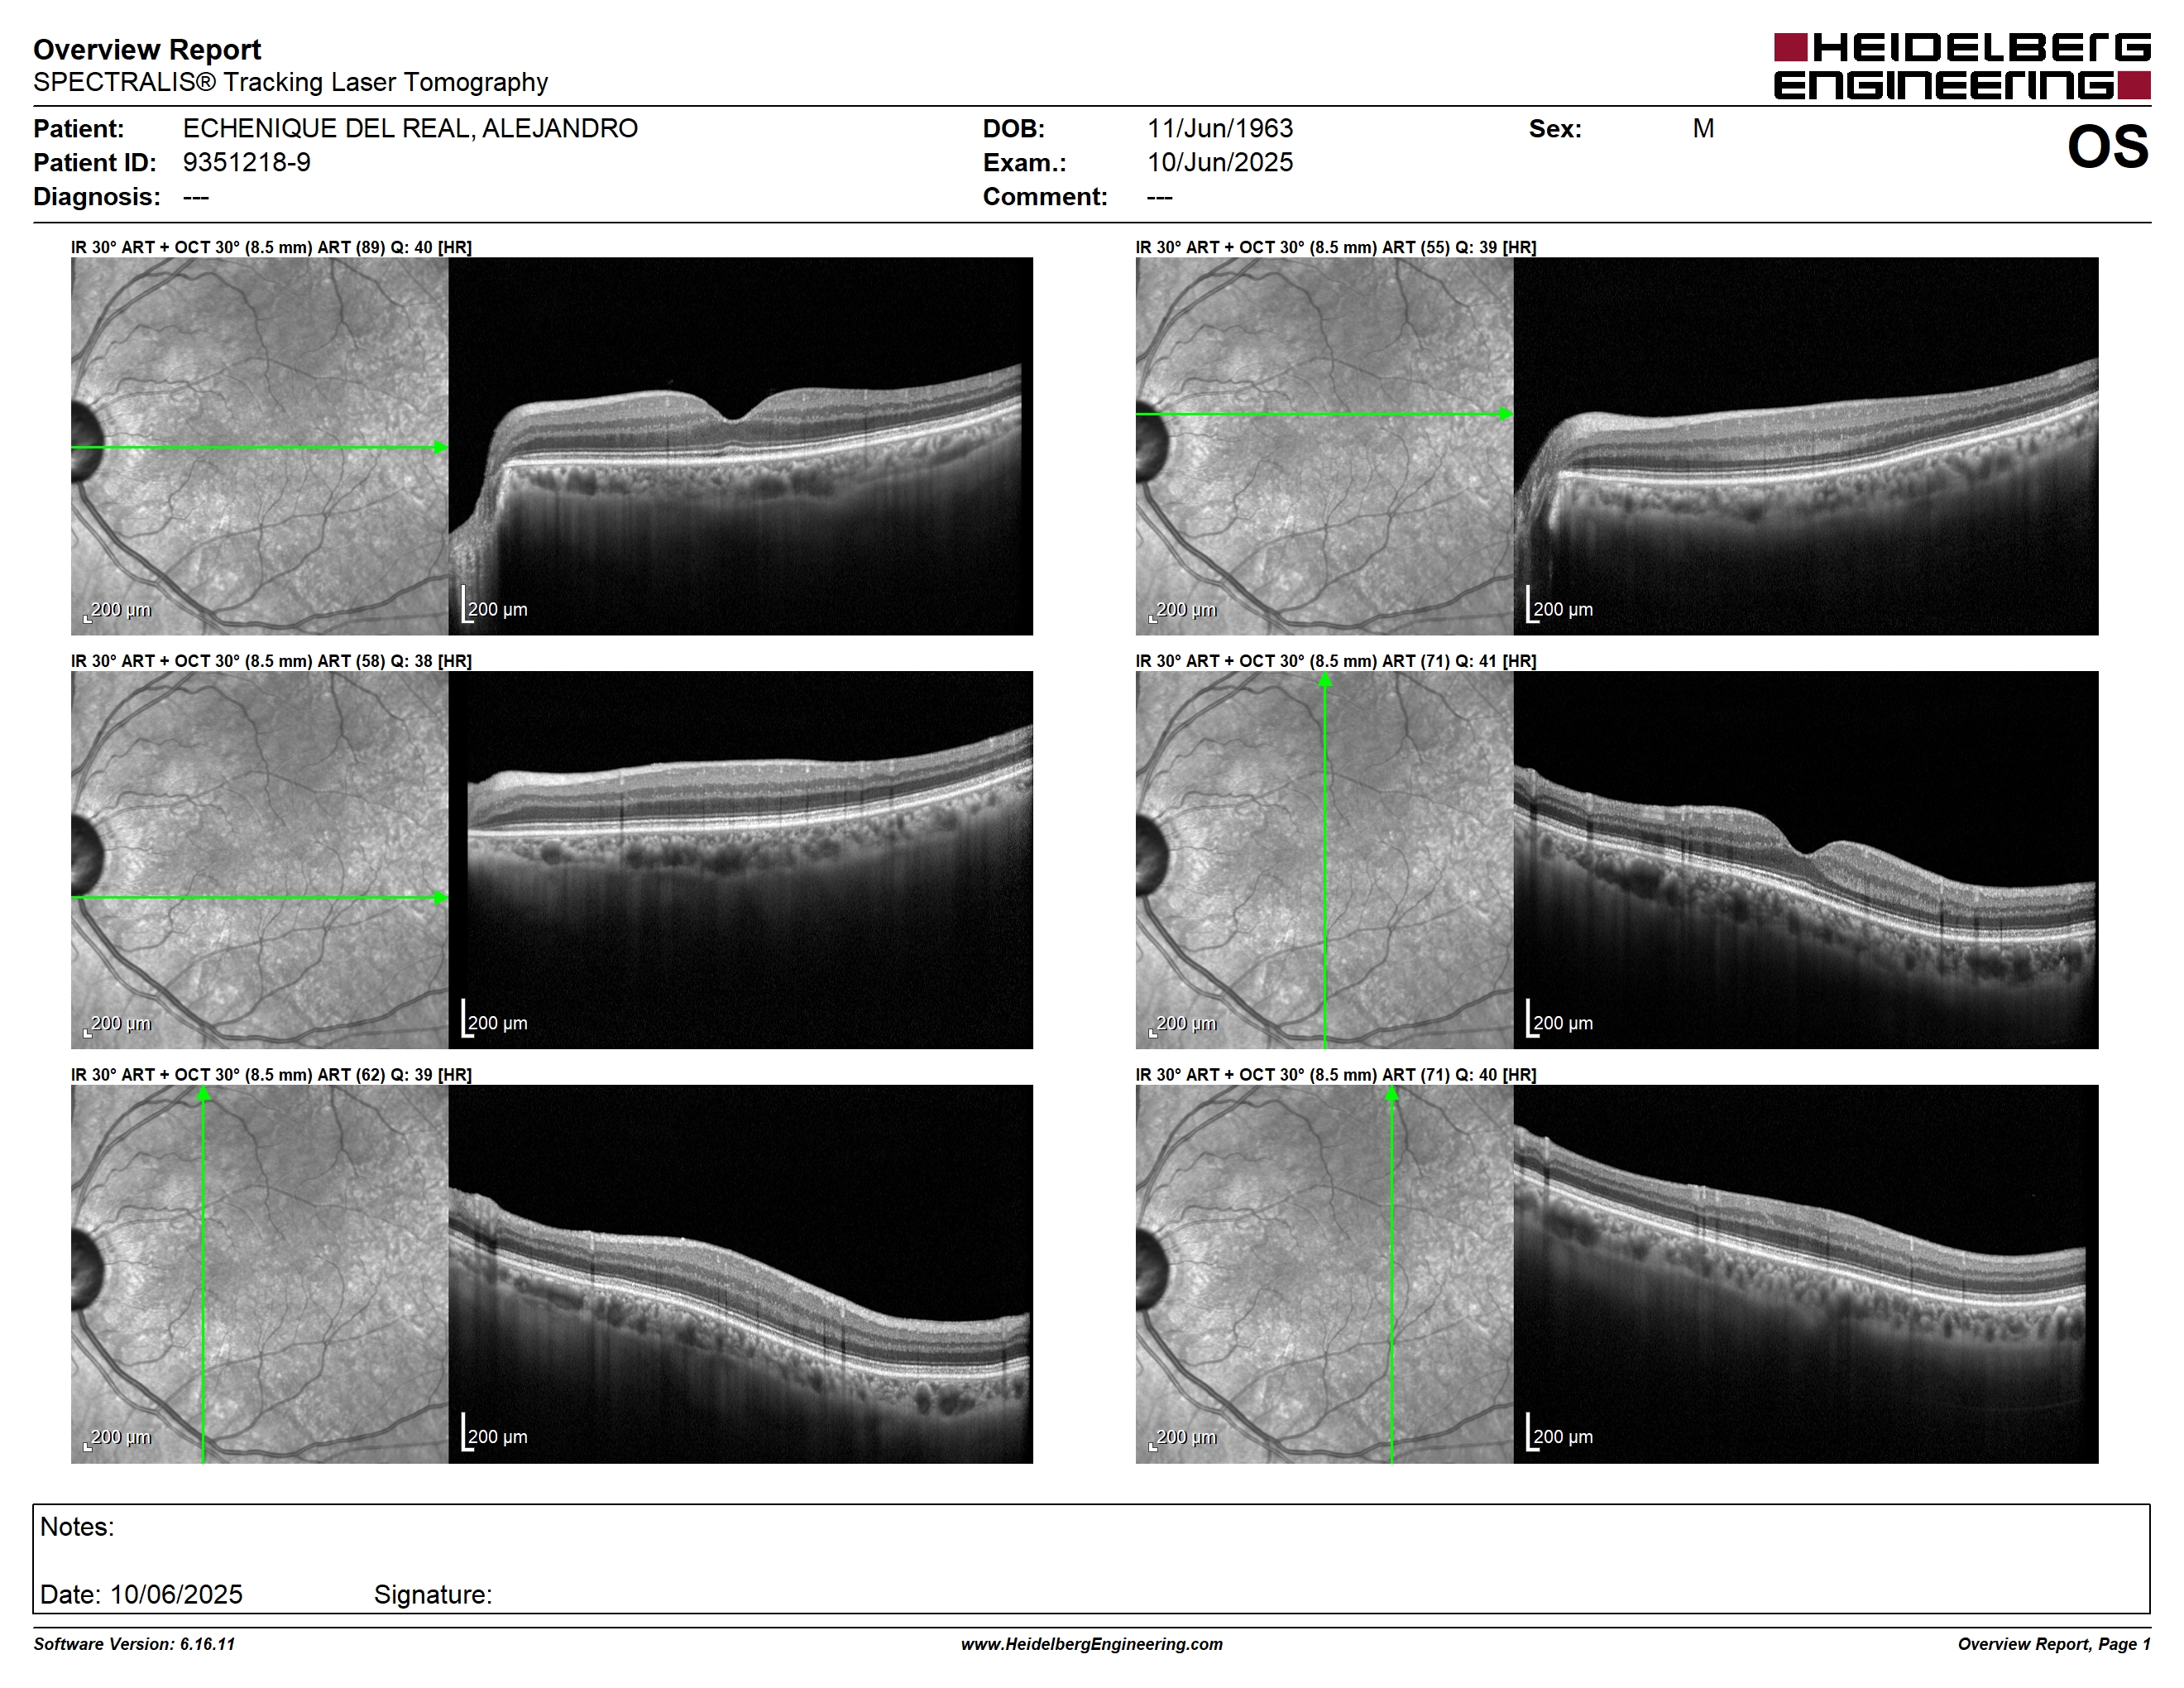Open the IR fundus image of ART (89) scan

tap(260, 446)
